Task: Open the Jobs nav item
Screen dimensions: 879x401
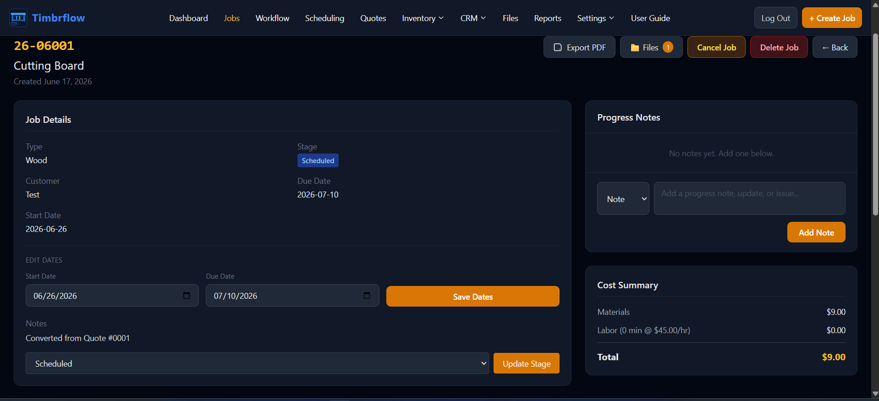Action: pos(232,18)
